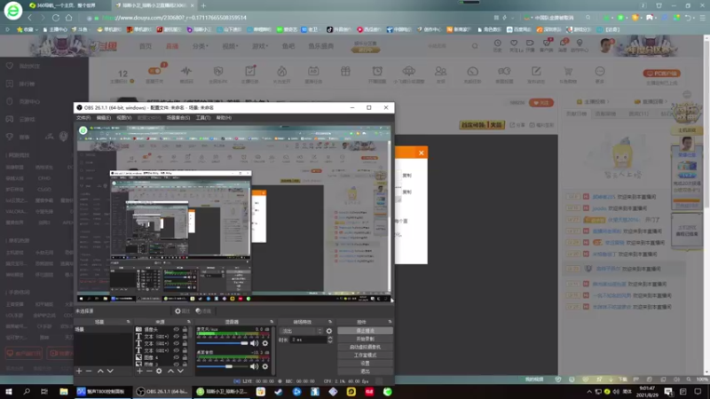Click the transition 时长 duration stepper arrows

pyautogui.click(x=330, y=340)
